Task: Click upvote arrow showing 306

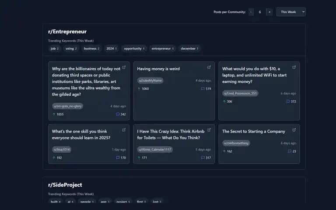Action: click(224, 101)
